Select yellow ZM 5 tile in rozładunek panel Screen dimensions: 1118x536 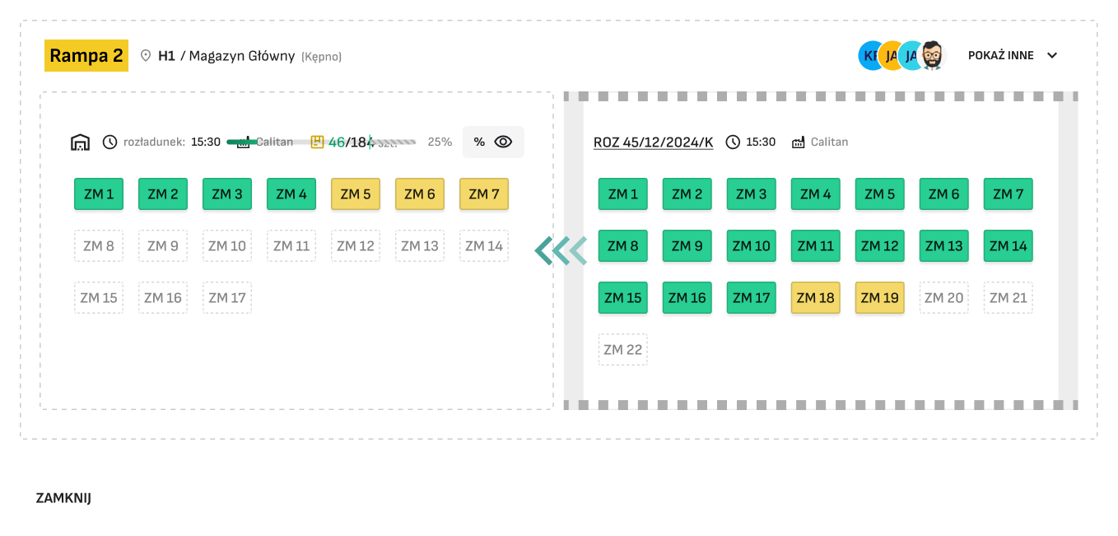coord(356,194)
